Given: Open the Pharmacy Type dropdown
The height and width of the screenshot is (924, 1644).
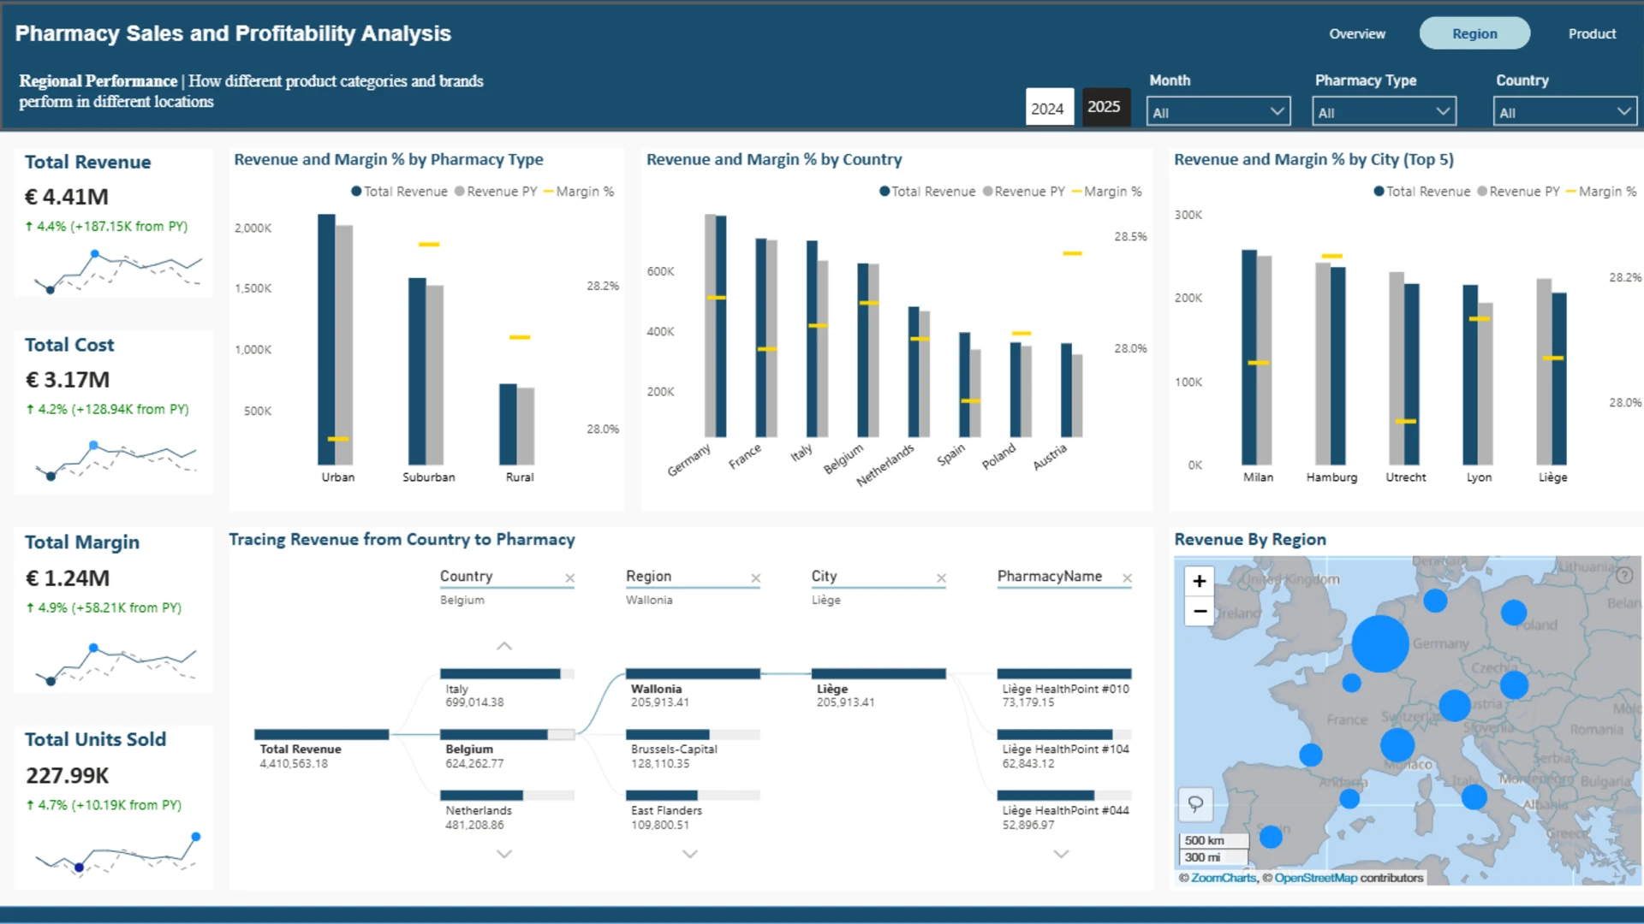Looking at the screenshot, I should pos(1384,112).
